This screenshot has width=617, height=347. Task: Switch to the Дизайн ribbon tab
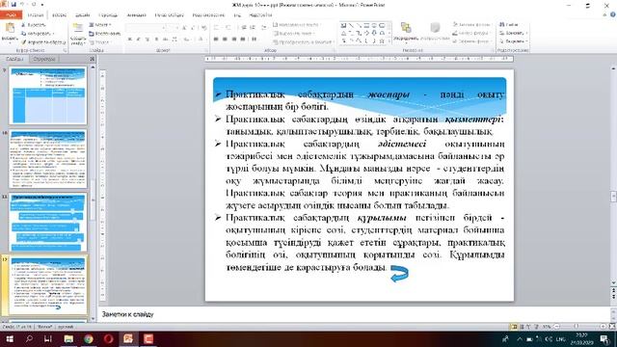[x=82, y=15]
